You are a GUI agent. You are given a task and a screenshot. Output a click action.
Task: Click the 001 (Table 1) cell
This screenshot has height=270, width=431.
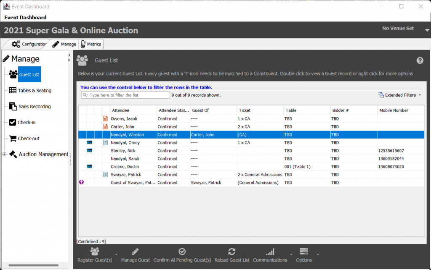pos(307,166)
